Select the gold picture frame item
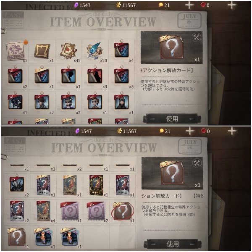Viewport: 252px width, 252px height. 42,51
